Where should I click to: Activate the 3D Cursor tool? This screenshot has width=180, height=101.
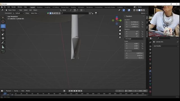pyautogui.click(x=3, y=22)
